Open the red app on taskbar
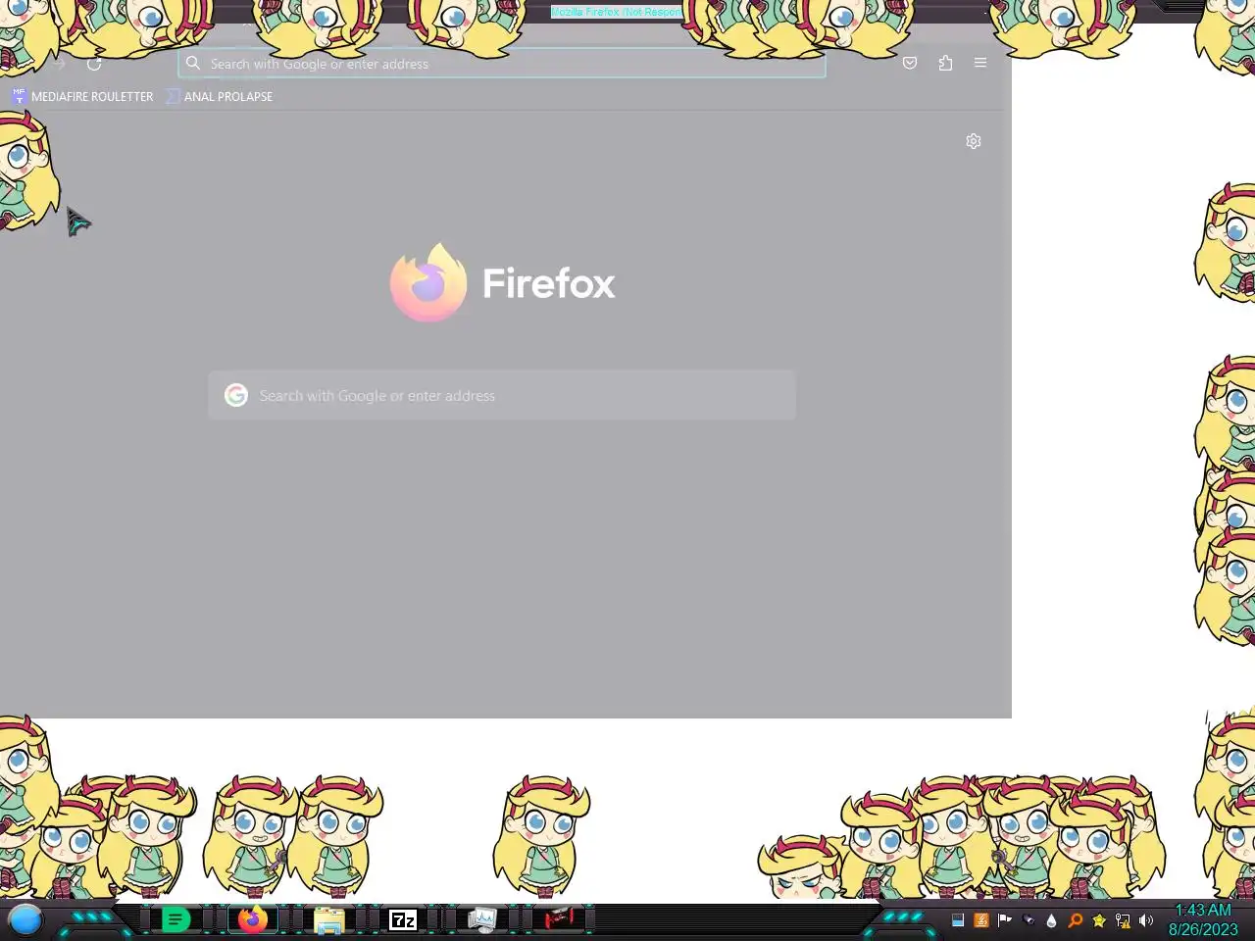The width and height of the screenshot is (1255, 941). (x=559, y=919)
